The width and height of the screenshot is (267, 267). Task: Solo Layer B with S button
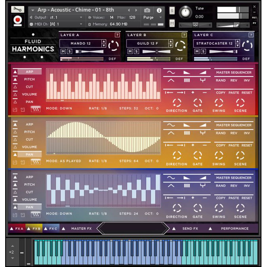(x=136, y=51)
